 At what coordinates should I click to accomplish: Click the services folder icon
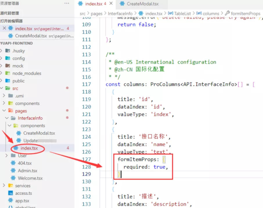pyautogui.click(x=10, y=186)
